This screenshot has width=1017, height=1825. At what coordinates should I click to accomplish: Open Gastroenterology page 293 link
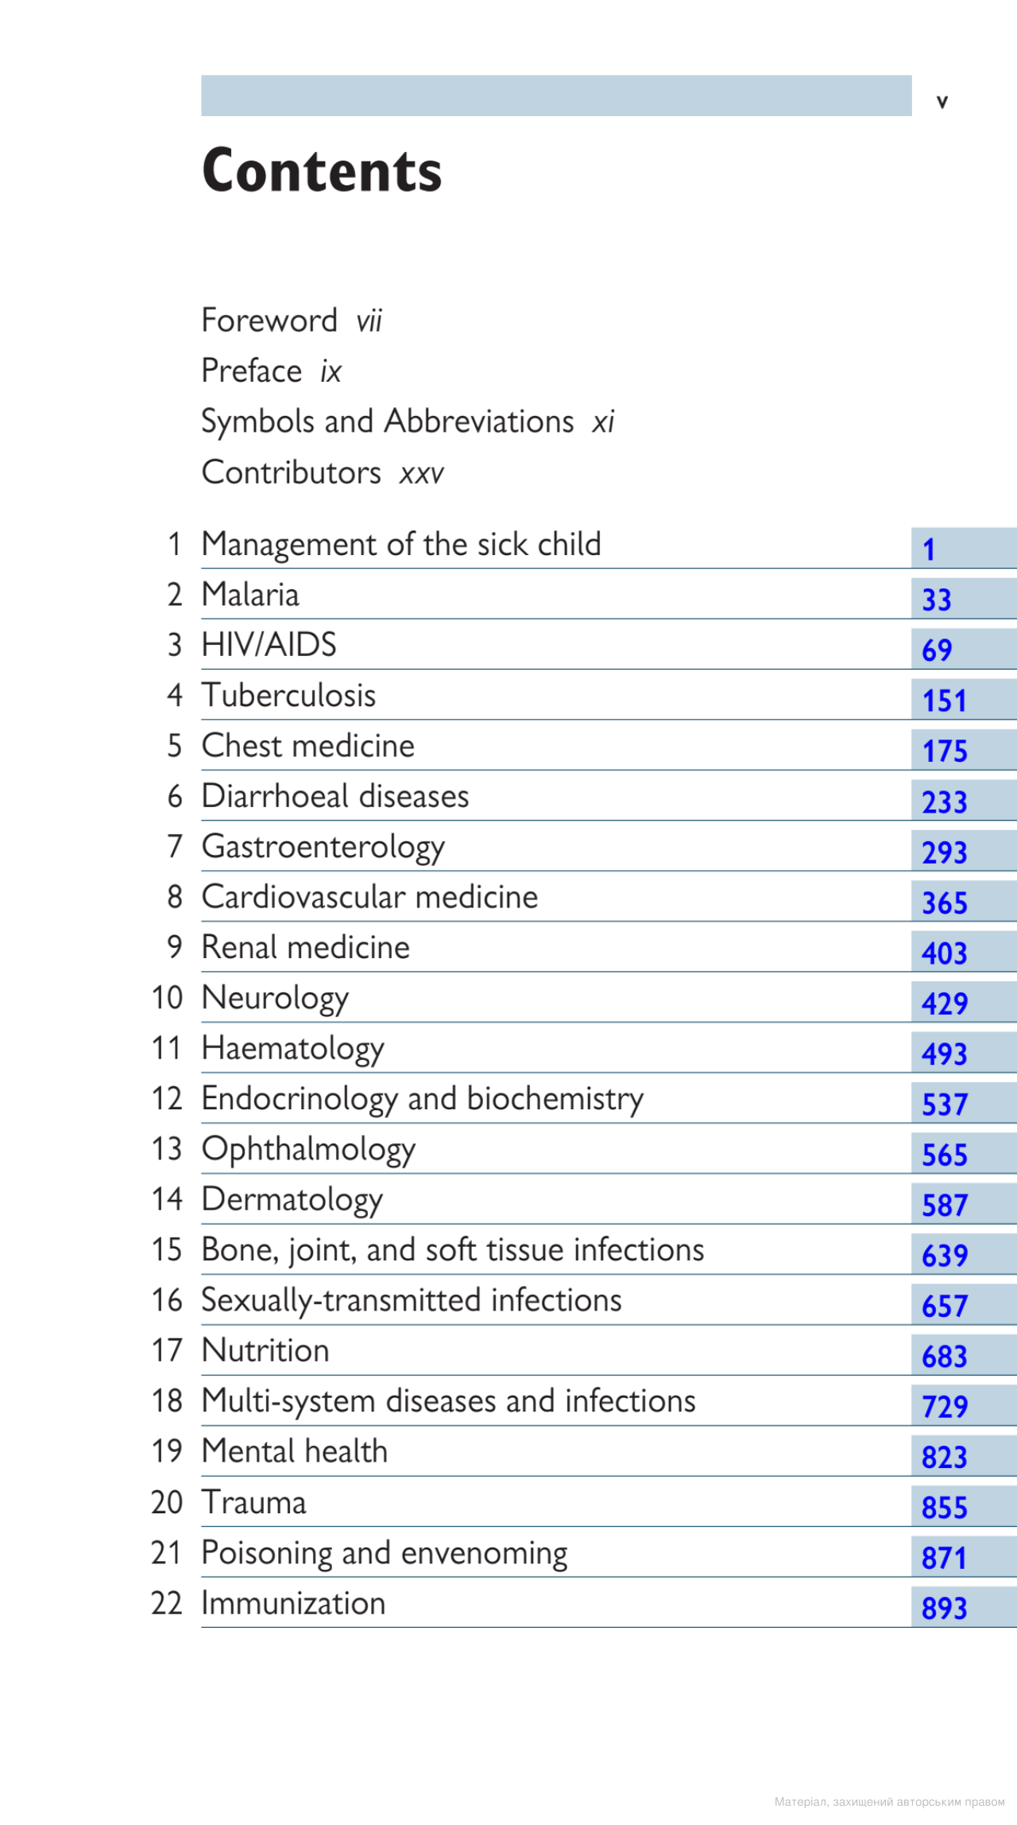(944, 852)
